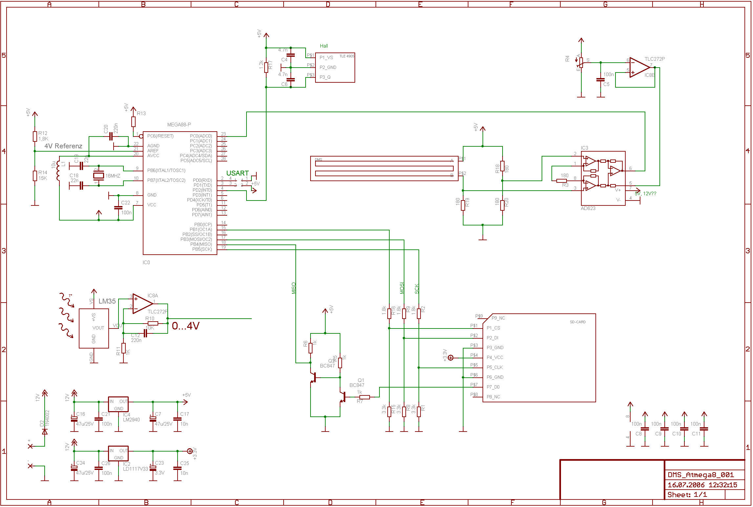Click the AD623 instrumentation amplifier IC3
This screenshot has width=753, height=507.
tap(603, 178)
